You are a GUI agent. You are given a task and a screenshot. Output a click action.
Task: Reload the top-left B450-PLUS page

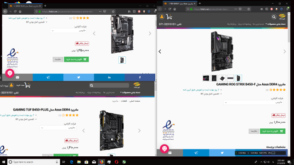(15, 11)
